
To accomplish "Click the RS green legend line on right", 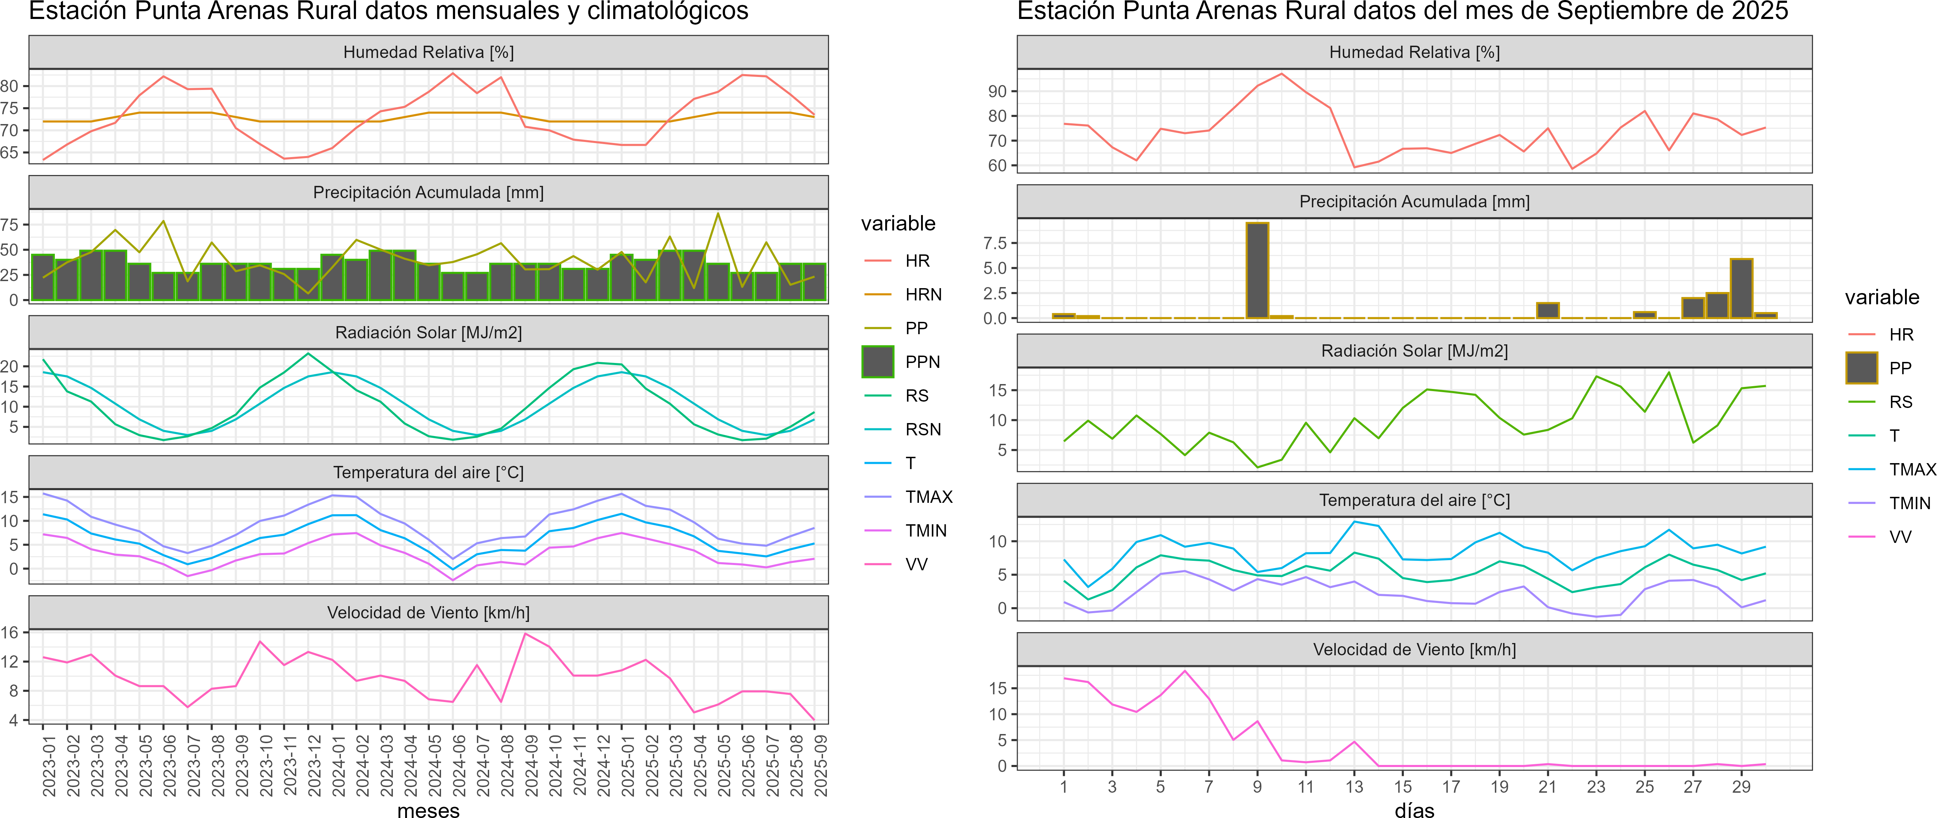I will [1862, 402].
